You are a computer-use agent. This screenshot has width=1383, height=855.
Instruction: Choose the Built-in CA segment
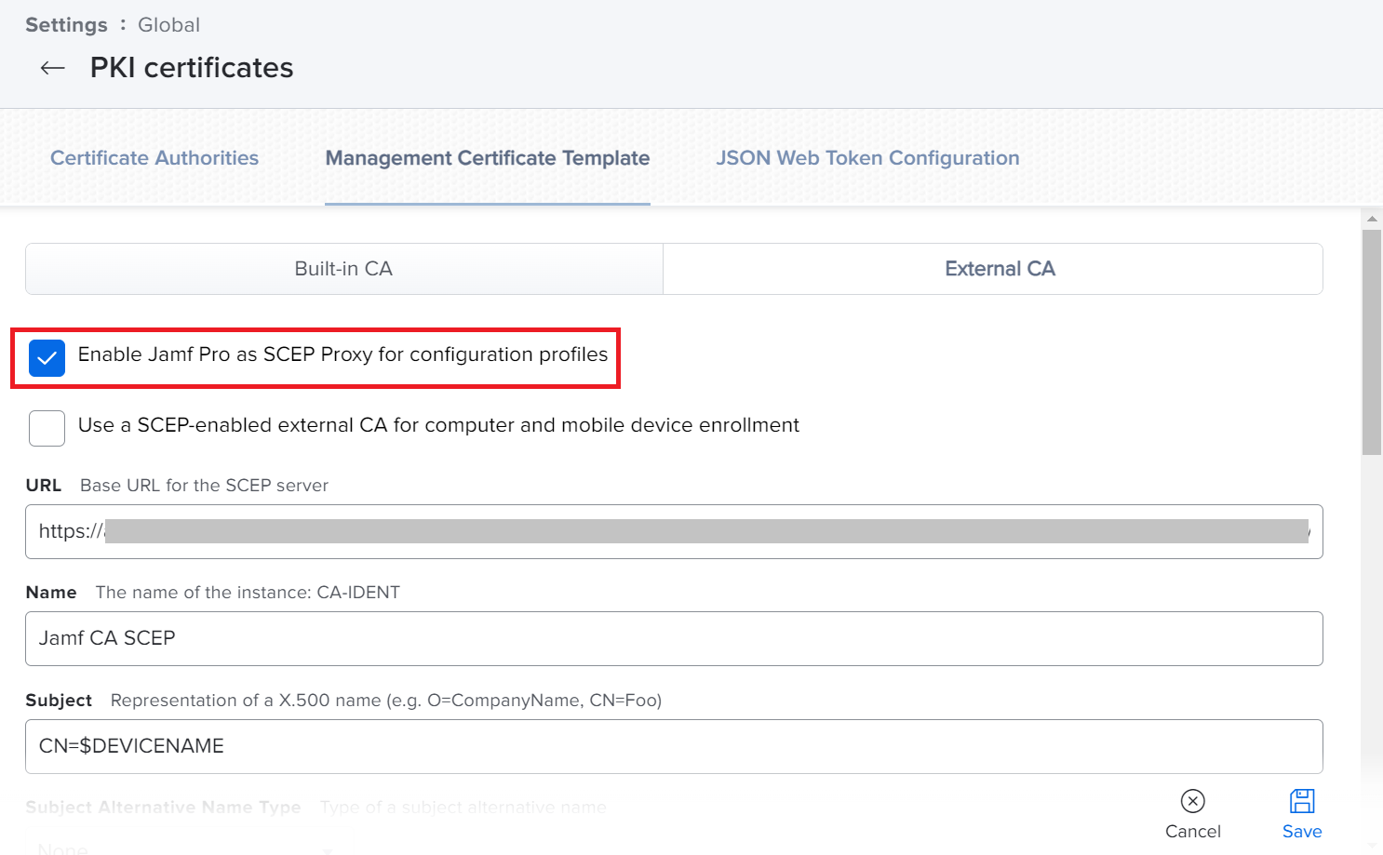pos(344,269)
